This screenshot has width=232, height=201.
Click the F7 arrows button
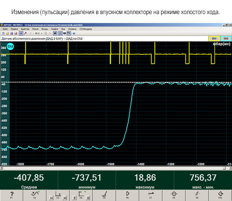point(151,195)
